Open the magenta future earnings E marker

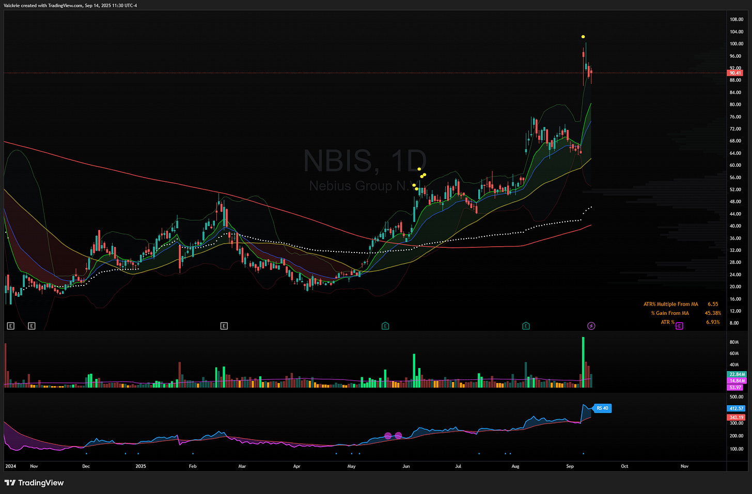(x=679, y=326)
